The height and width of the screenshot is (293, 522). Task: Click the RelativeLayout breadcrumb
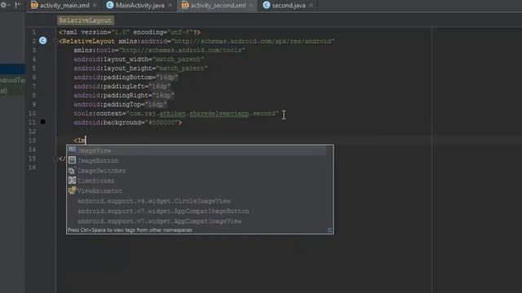tap(85, 20)
